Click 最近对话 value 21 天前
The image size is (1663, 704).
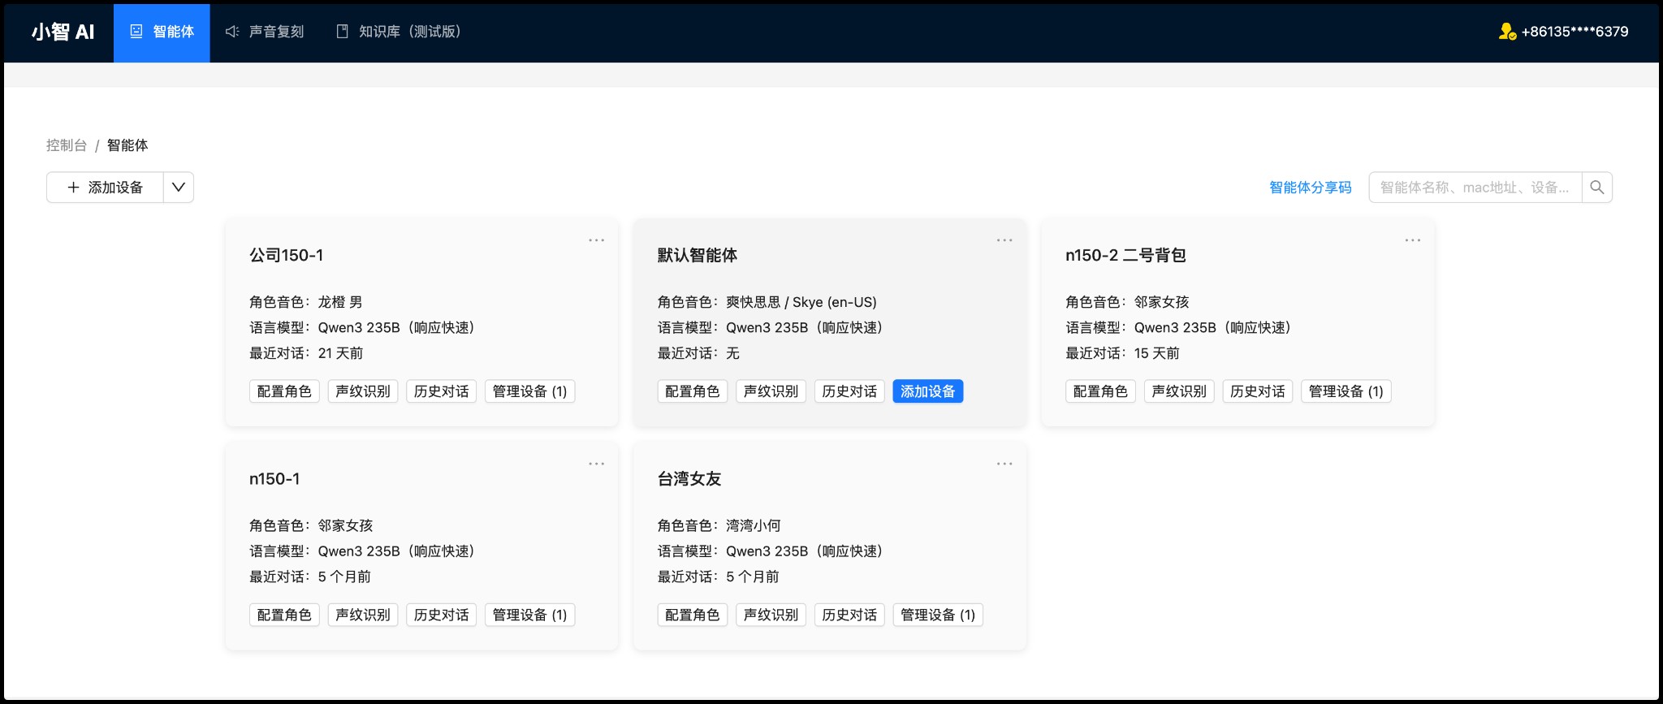coord(341,353)
